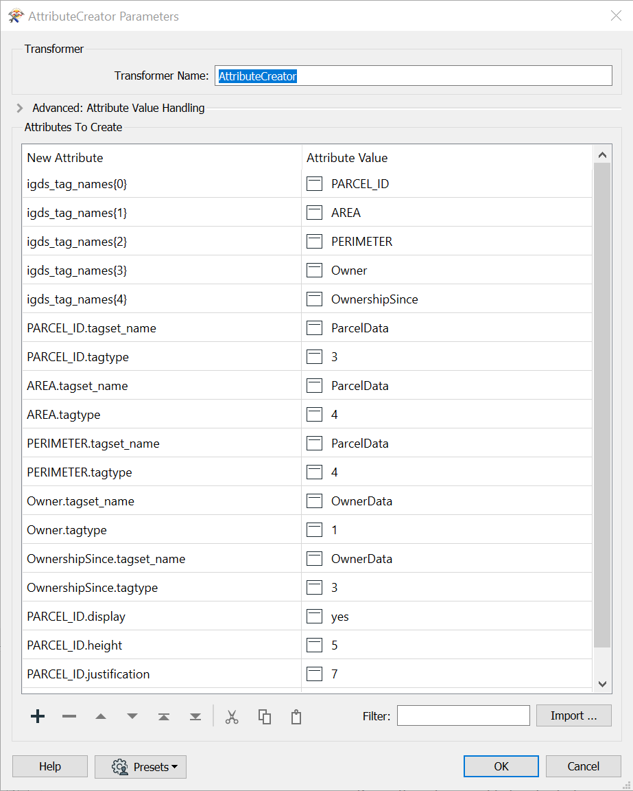Open value editor for OwnershipSince.tagset_name
This screenshot has height=791, width=633.
tap(314, 558)
